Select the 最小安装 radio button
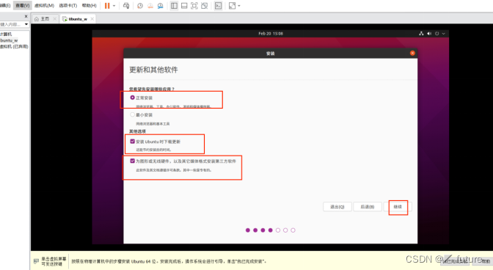Viewport: 493px width, 270px height. (132, 114)
